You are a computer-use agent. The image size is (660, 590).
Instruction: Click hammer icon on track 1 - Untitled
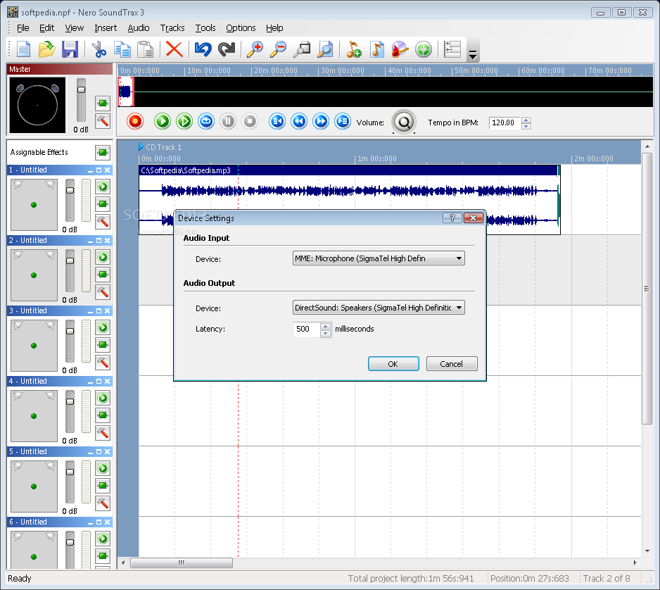pyautogui.click(x=103, y=222)
